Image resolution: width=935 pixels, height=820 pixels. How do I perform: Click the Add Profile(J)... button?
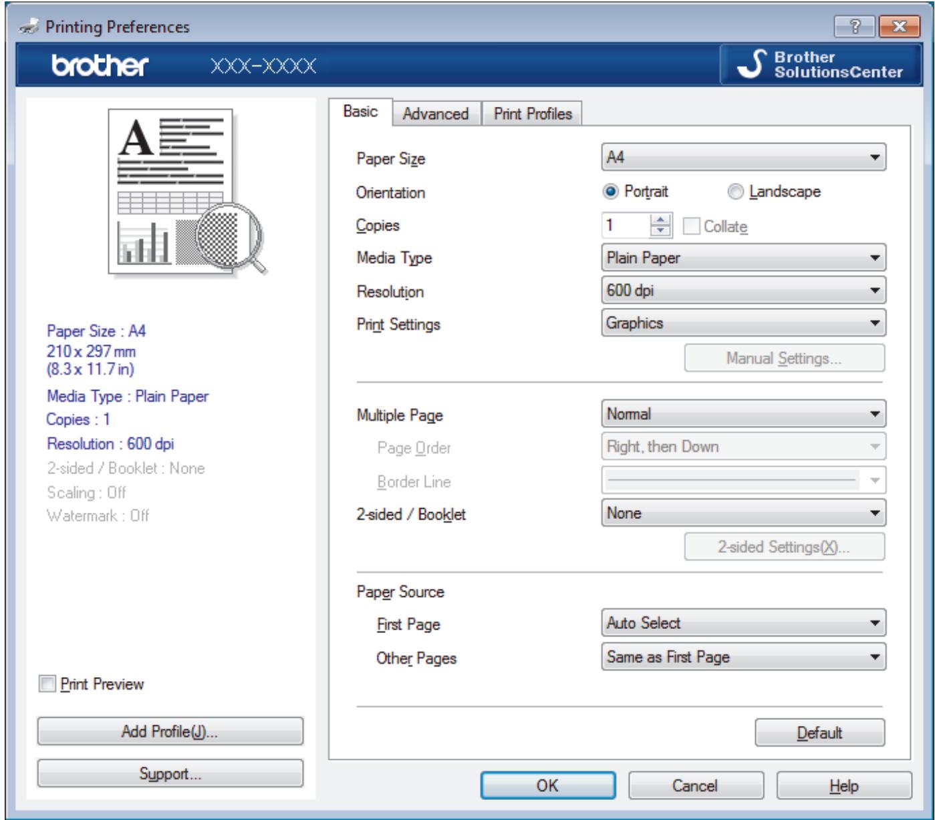(170, 731)
